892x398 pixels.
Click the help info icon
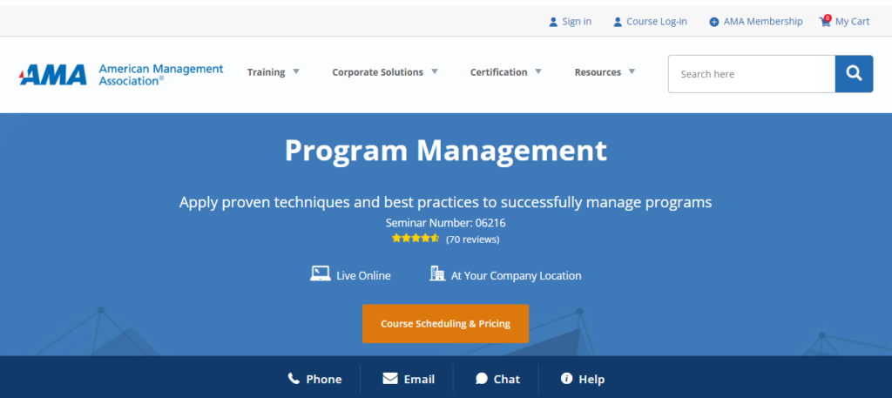566,378
